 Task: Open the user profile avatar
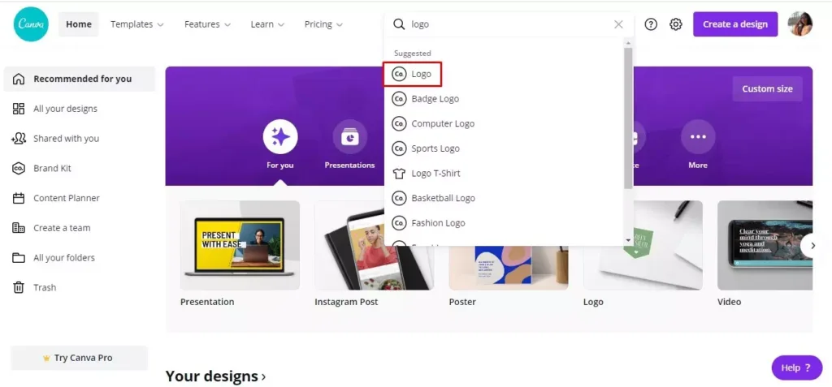coord(800,24)
